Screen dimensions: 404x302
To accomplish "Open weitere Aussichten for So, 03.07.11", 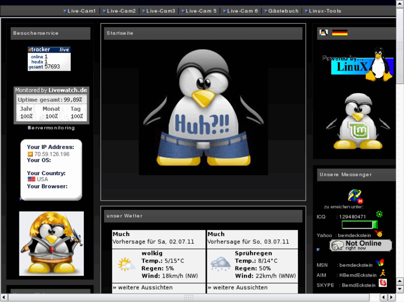I will [x=237, y=288].
